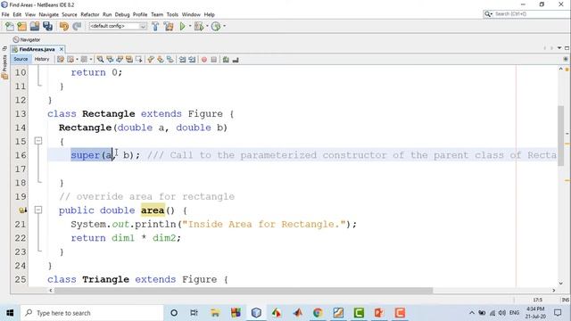Click the Undo toolbar icon

[x=64, y=26]
